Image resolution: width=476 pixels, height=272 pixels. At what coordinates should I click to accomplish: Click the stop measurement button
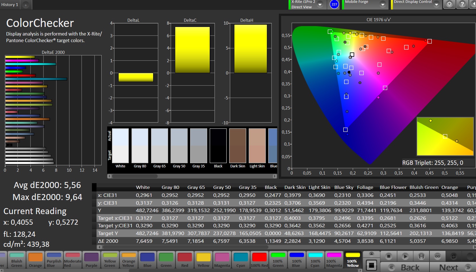pos(388,256)
